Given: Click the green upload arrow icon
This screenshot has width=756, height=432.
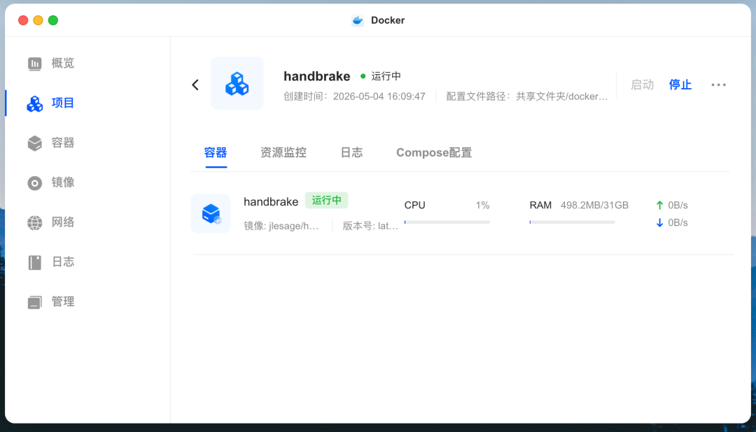Looking at the screenshot, I should (659, 205).
